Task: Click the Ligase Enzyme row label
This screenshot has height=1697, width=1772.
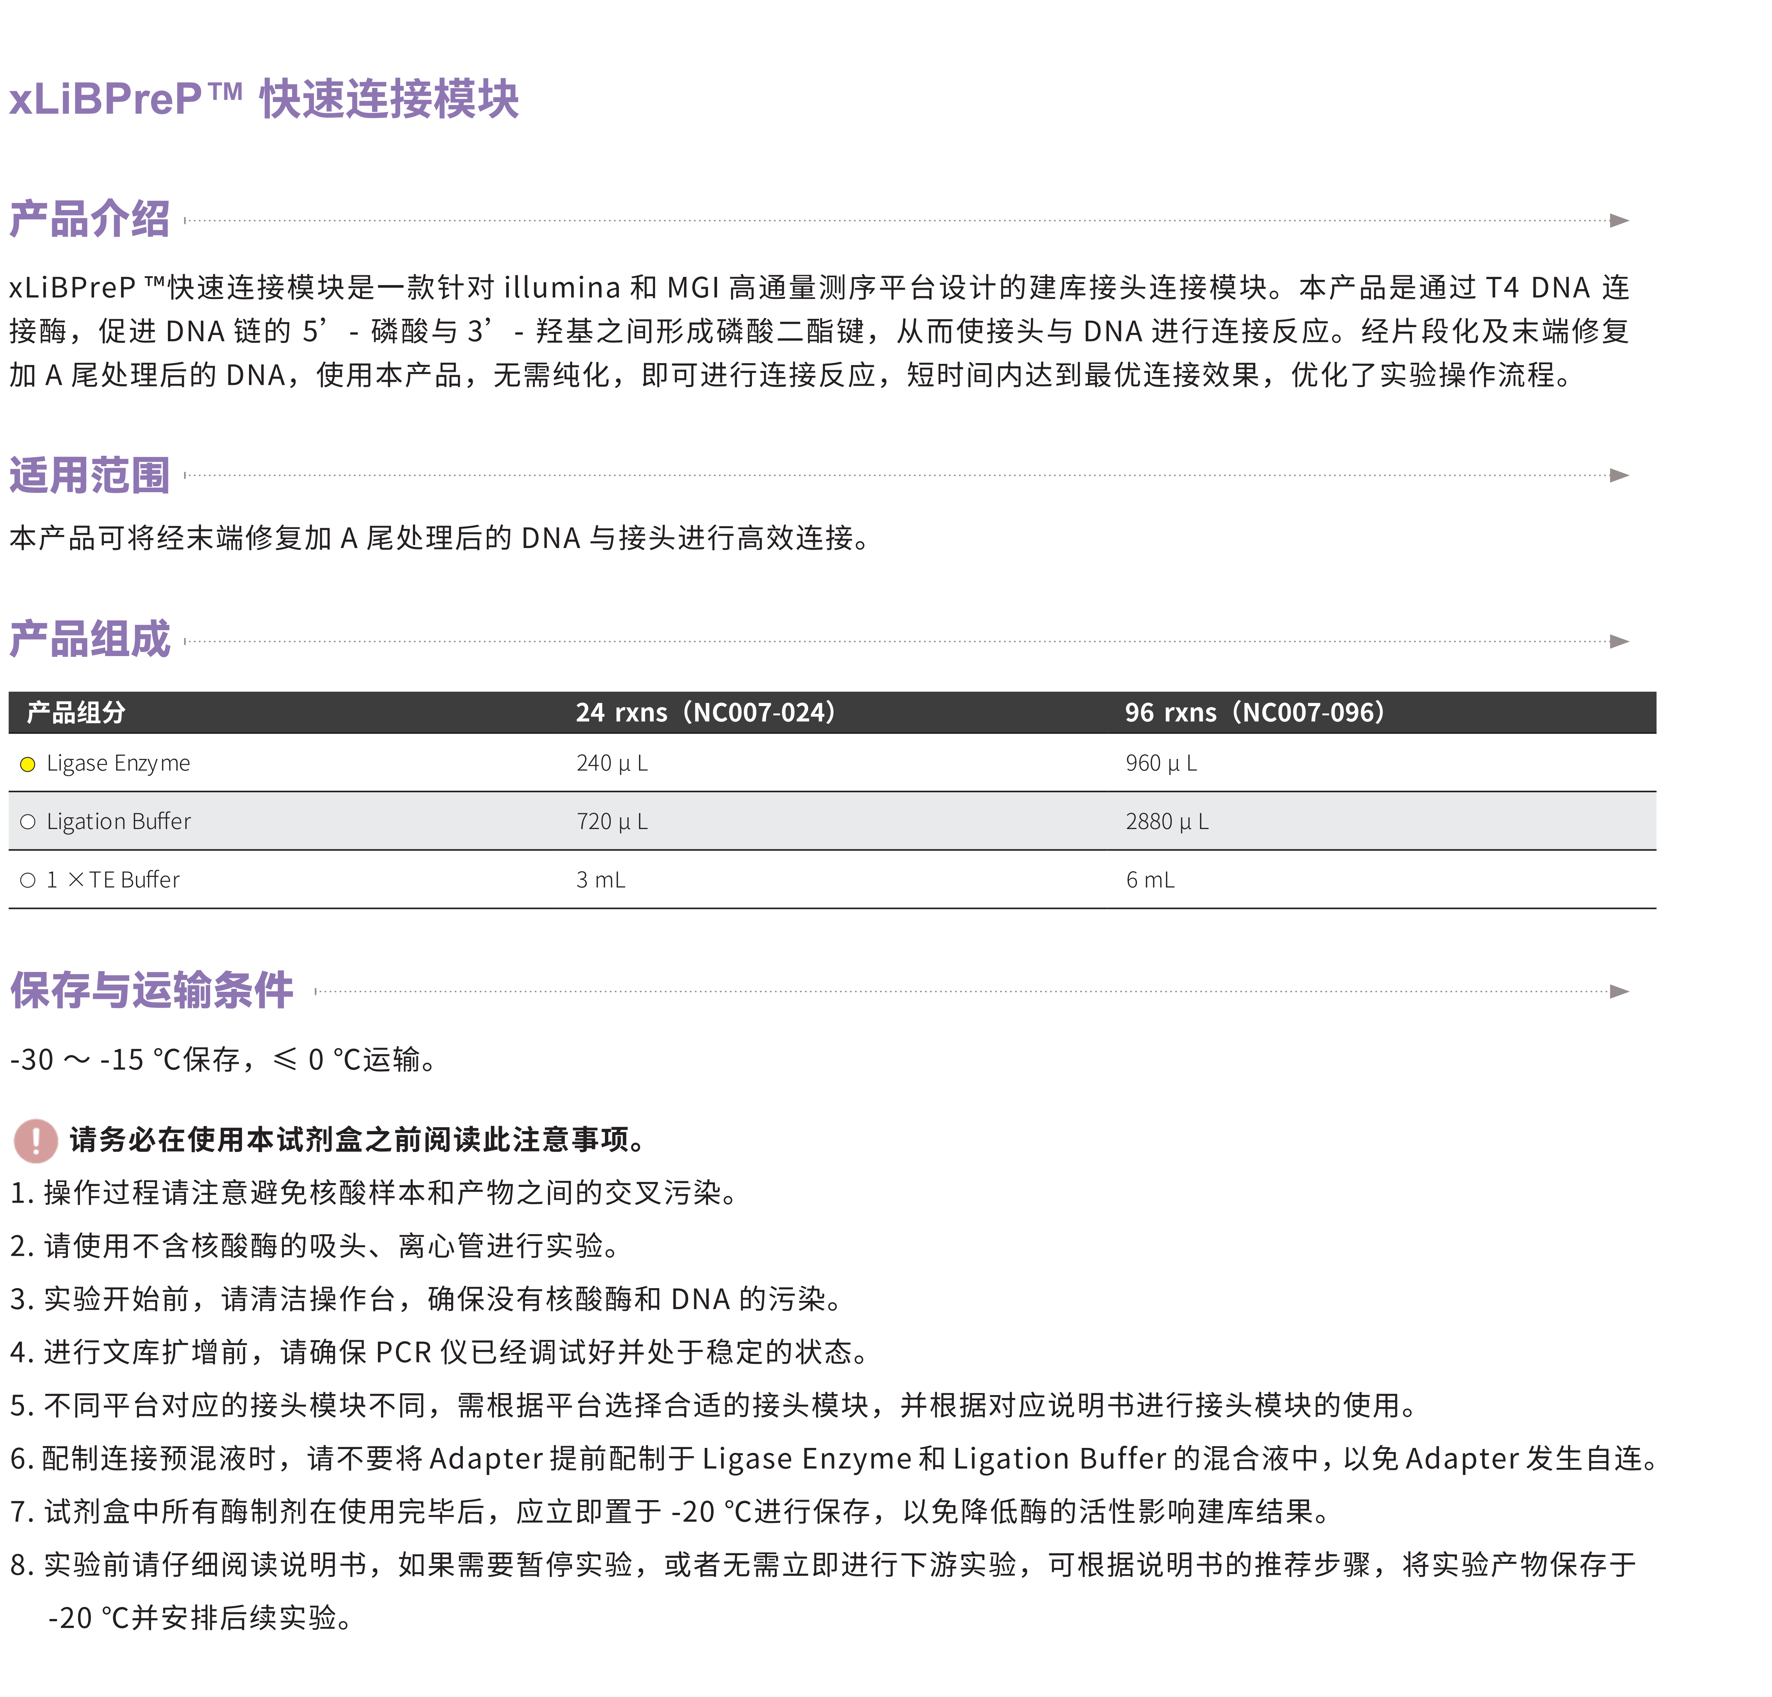Action: [119, 764]
